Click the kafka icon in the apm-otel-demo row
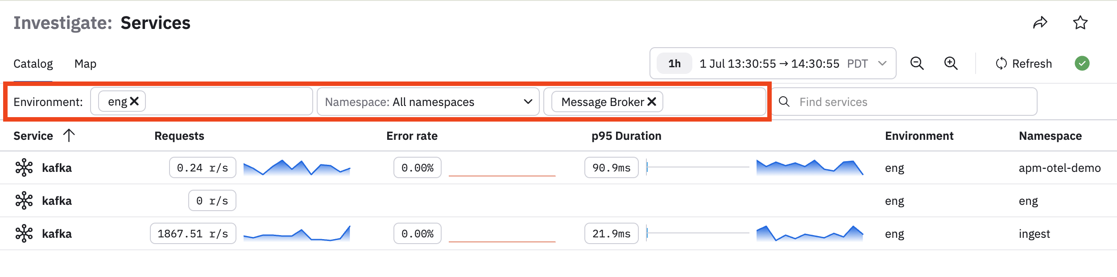1117x277 pixels. [x=24, y=168]
